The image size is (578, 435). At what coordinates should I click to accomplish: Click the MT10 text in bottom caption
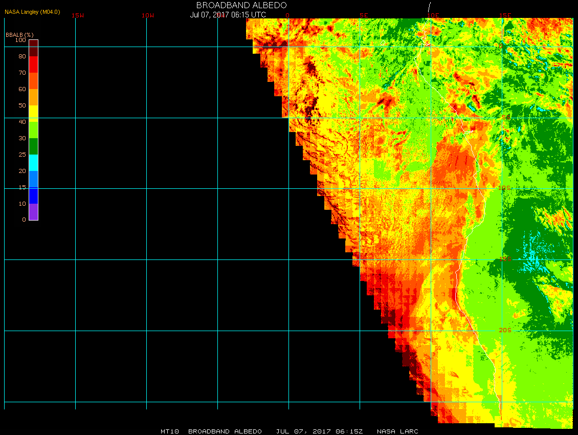tap(170, 431)
